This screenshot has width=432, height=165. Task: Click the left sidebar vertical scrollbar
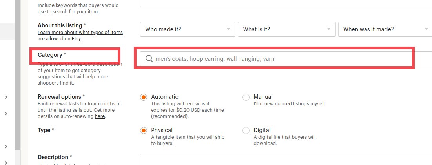point(17,75)
